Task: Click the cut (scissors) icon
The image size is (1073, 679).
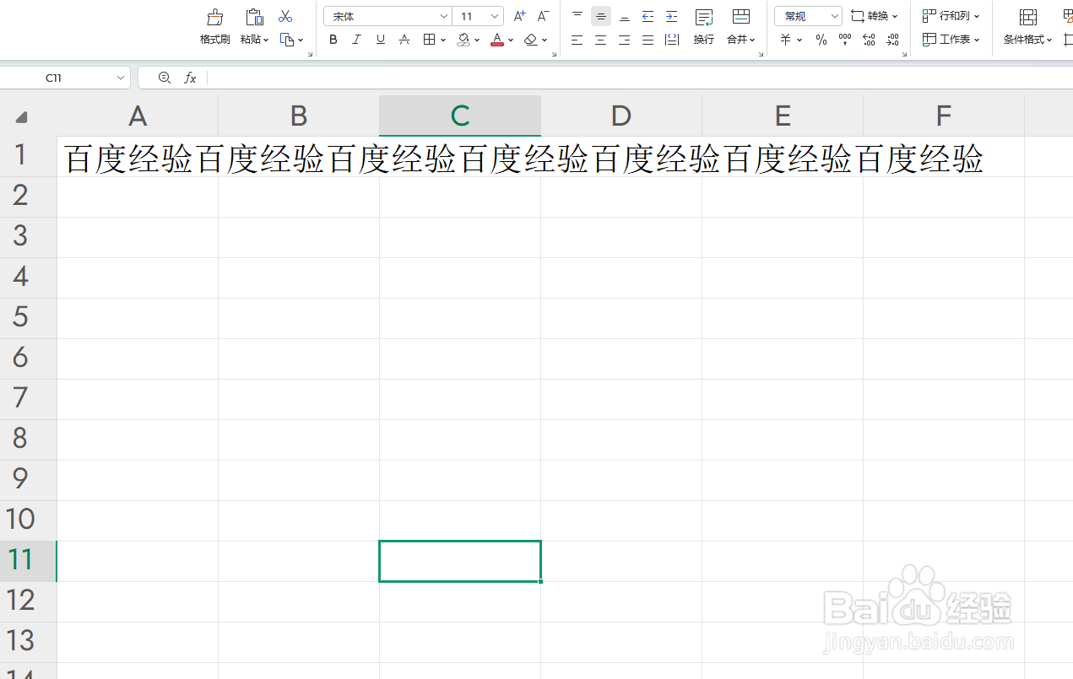Action: (x=285, y=16)
